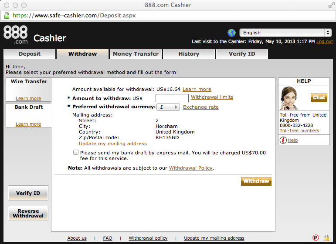Screen dimensions: 336x244
Task: Click Learn more beside available amount
Action: pos(197,90)
